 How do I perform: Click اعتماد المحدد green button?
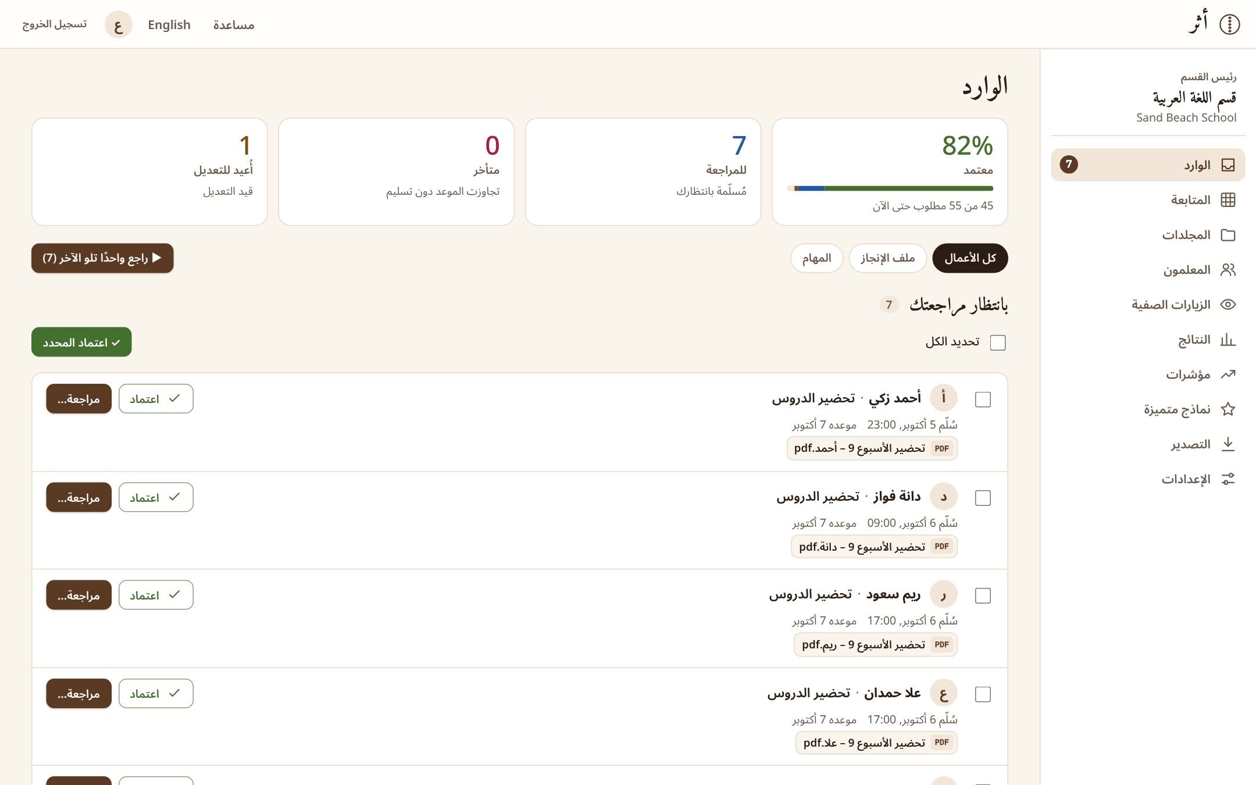[81, 342]
